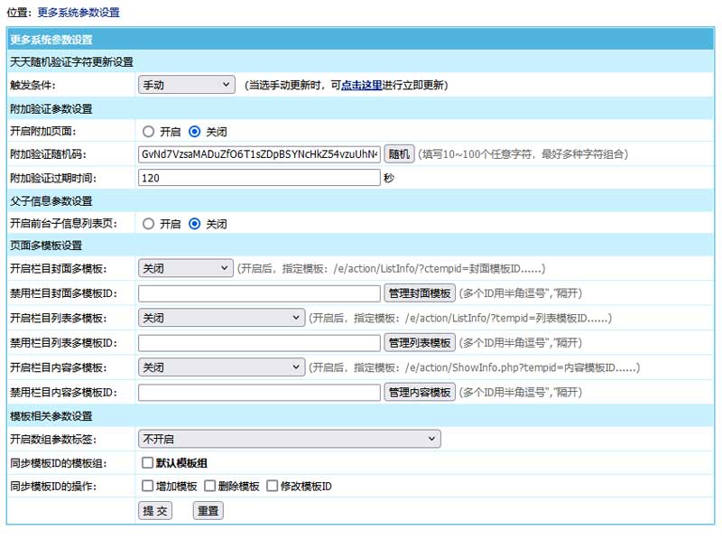Screen dimensions: 722x548
Task: Click the 管理封面模板 button
Action: click(x=420, y=293)
